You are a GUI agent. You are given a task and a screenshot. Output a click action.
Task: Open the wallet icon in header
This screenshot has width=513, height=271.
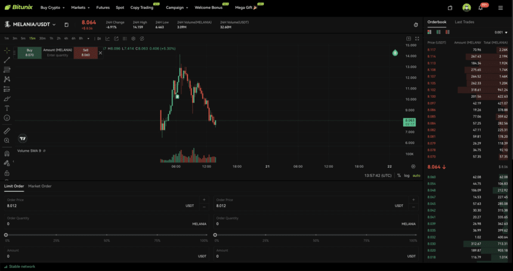tap(450, 8)
